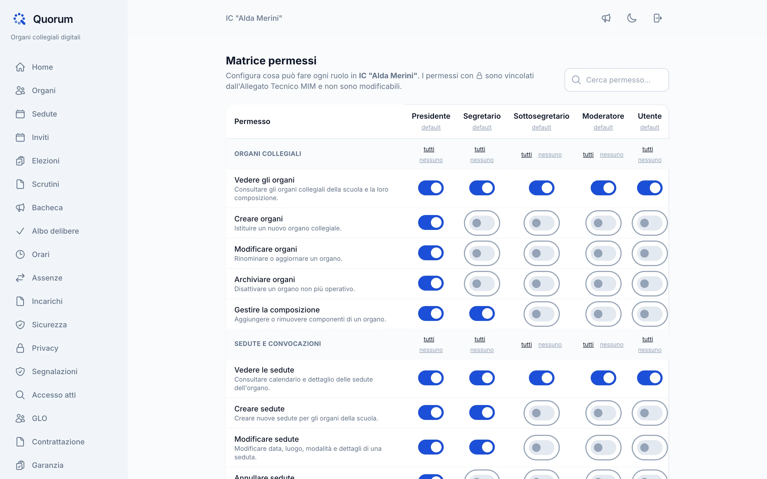The width and height of the screenshot is (767, 479).
Task: Disable Vedere gli organi for Presidente
Action: (x=431, y=188)
